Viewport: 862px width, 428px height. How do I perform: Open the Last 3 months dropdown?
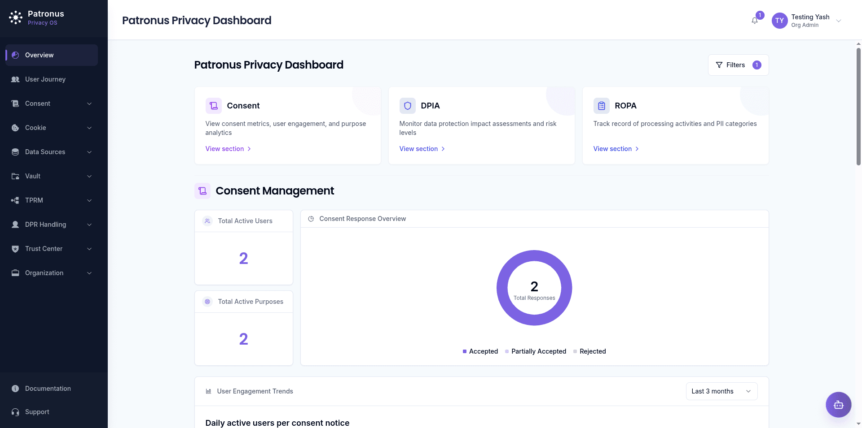pyautogui.click(x=721, y=391)
